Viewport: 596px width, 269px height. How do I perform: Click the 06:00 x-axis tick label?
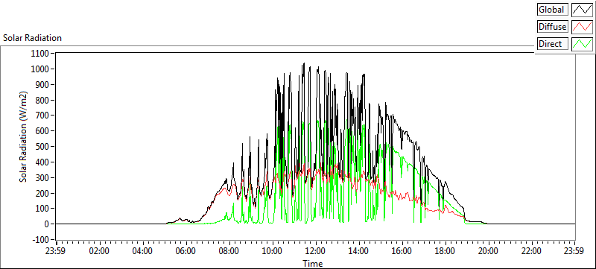click(186, 251)
